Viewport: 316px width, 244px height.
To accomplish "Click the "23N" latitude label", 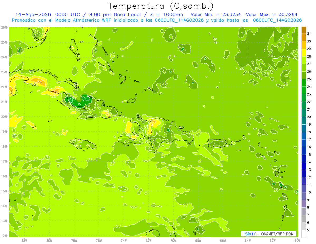I will pos(4,72).
